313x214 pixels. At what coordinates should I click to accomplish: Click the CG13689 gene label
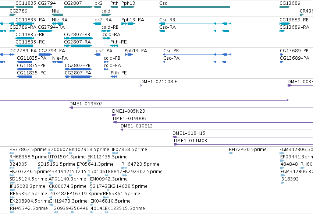290,3
